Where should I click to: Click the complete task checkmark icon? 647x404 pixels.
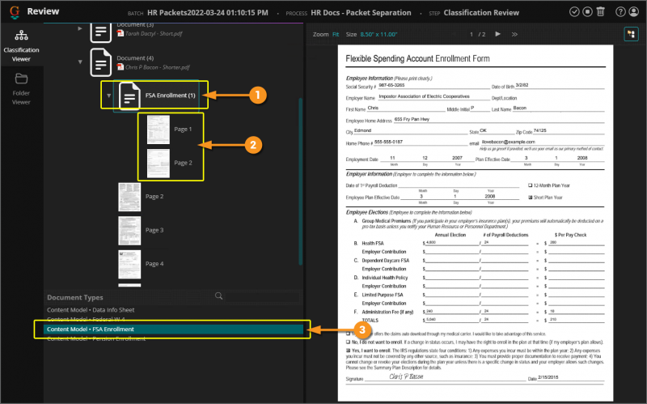pyautogui.click(x=573, y=11)
